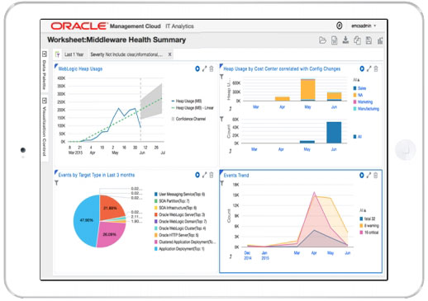Screen dimensions: 428x301
Task: Click the tall May bar in Heap Usage chart
Action: tap(307, 90)
